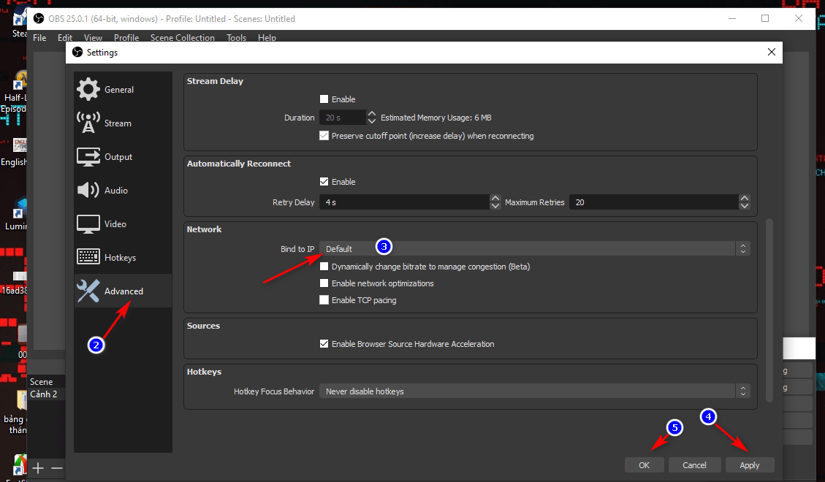Screen dimensions: 825x482
Task: Enable network optimizations checkbox
Action: tap(324, 283)
